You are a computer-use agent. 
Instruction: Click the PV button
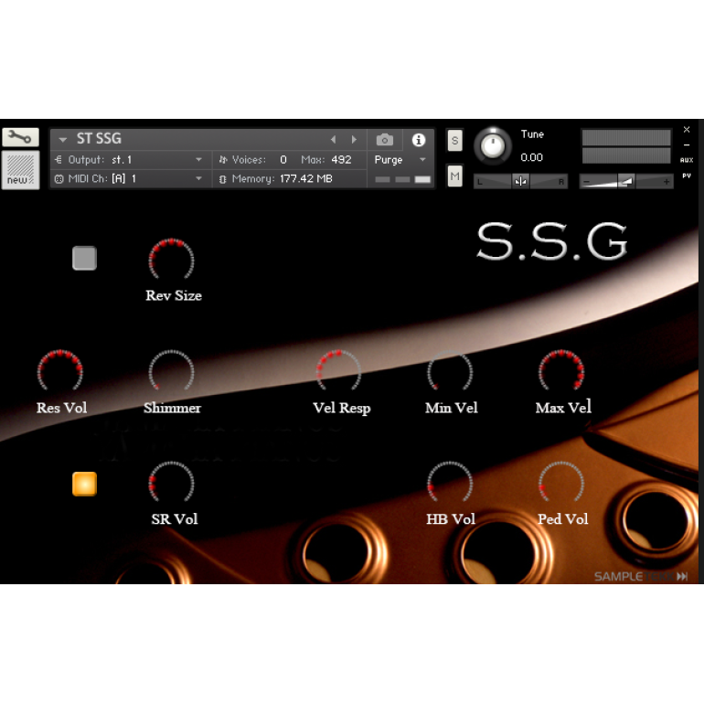click(687, 176)
